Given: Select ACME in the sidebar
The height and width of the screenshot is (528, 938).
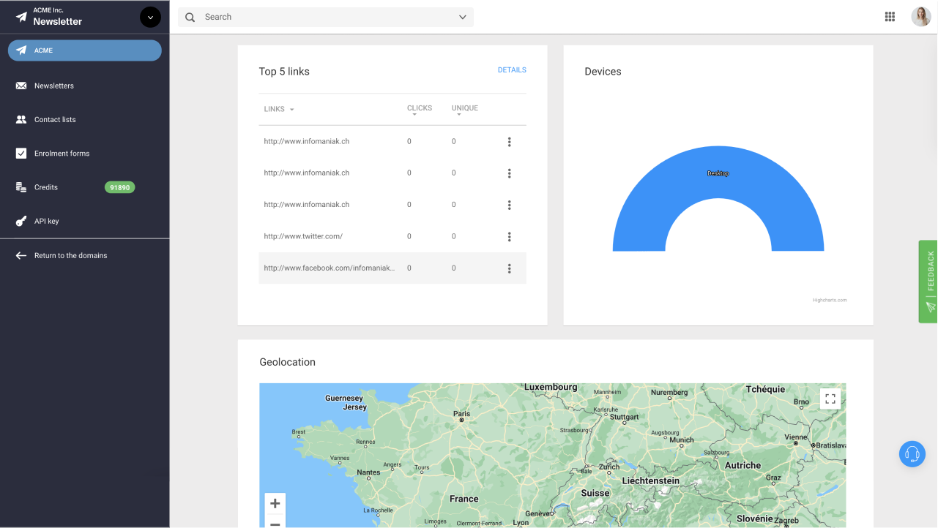Looking at the screenshot, I should point(84,50).
